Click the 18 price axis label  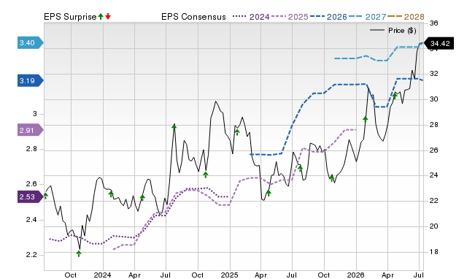[x=434, y=252]
